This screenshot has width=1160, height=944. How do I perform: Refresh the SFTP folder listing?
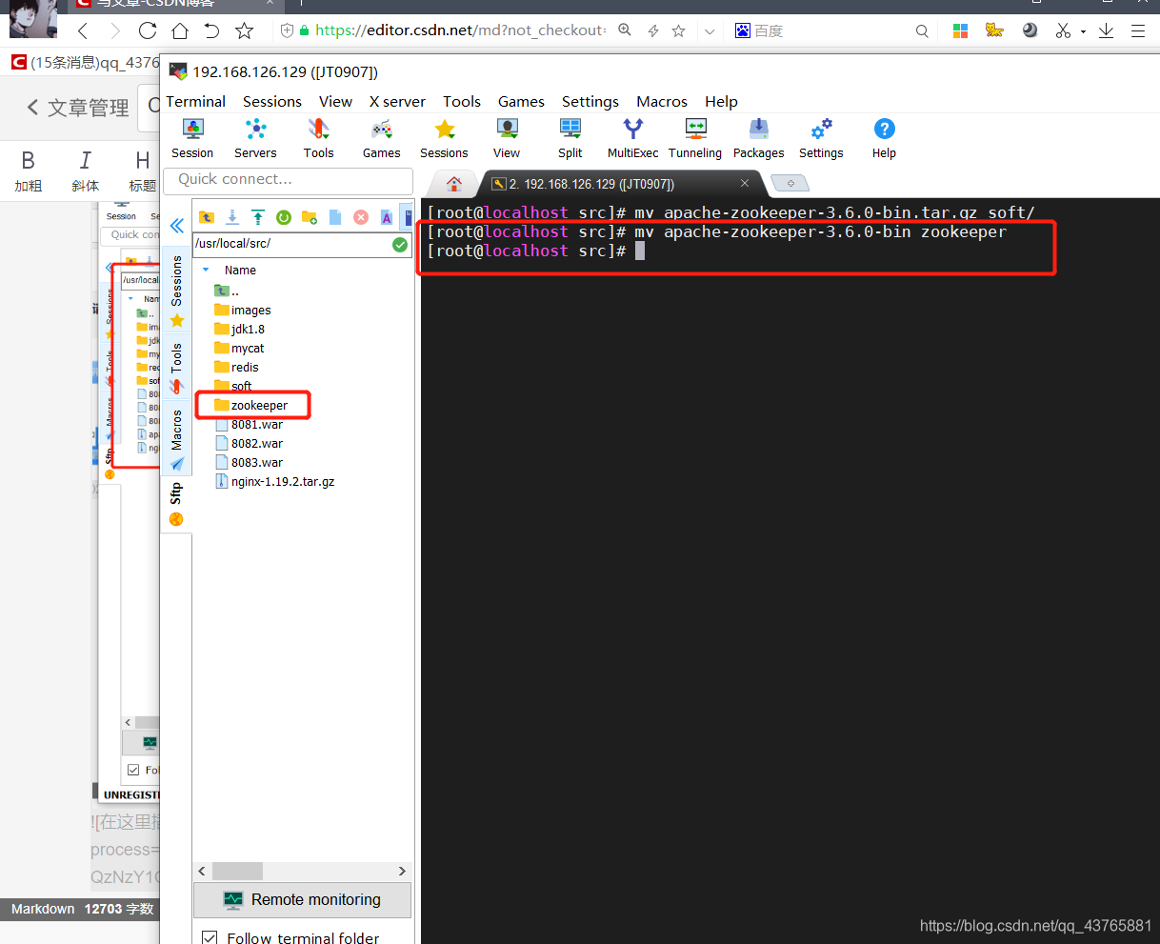283,217
